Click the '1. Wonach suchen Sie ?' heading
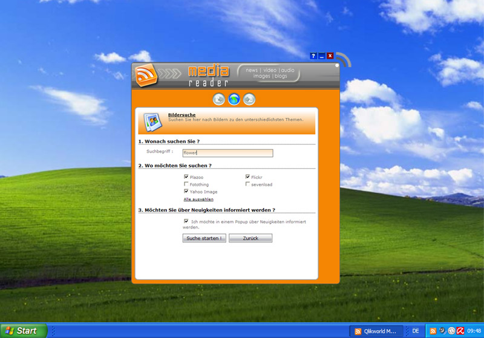This screenshot has height=338, width=484. (169, 141)
